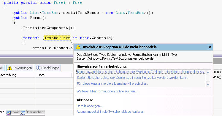Open 'Für diese Ausnahme die allgemeine Hilfe aufrufen'
Viewport: 222px width, 116px height.
(112, 84)
